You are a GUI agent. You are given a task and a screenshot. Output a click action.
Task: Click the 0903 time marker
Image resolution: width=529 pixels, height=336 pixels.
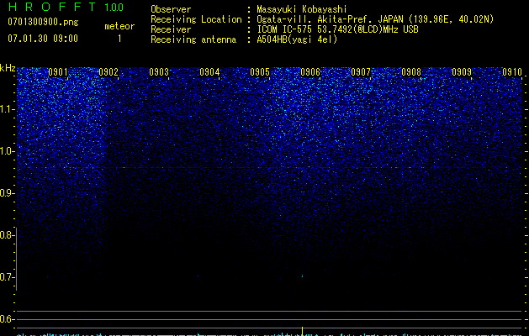coord(159,72)
